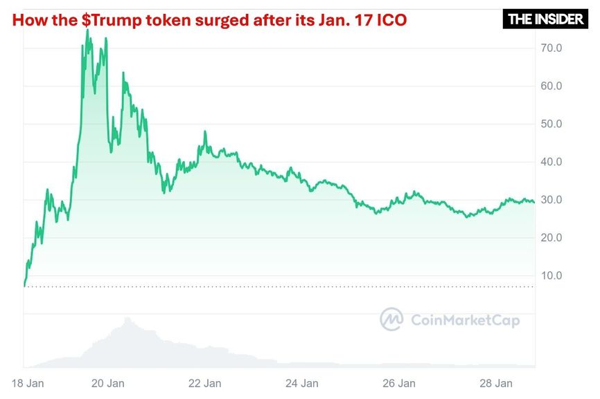The width and height of the screenshot is (600, 399).
Task: Select the 22 Jan date label
Action: [x=204, y=383]
